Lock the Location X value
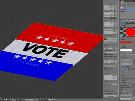The height and width of the screenshot is (101, 135). pos(116,6)
